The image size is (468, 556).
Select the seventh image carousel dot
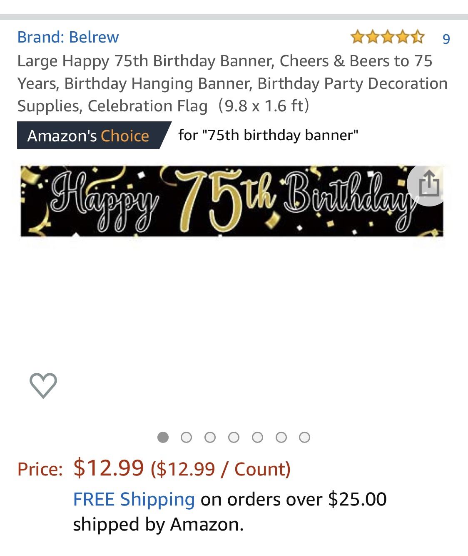[305, 437]
